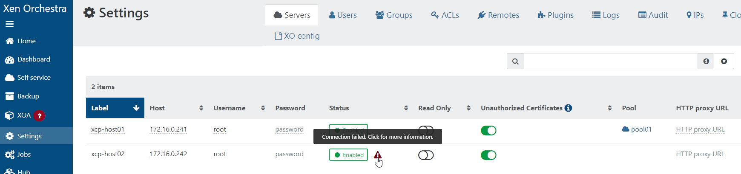The height and width of the screenshot is (174, 741).
Task: Open pool01 link
Action: click(x=637, y=129)
